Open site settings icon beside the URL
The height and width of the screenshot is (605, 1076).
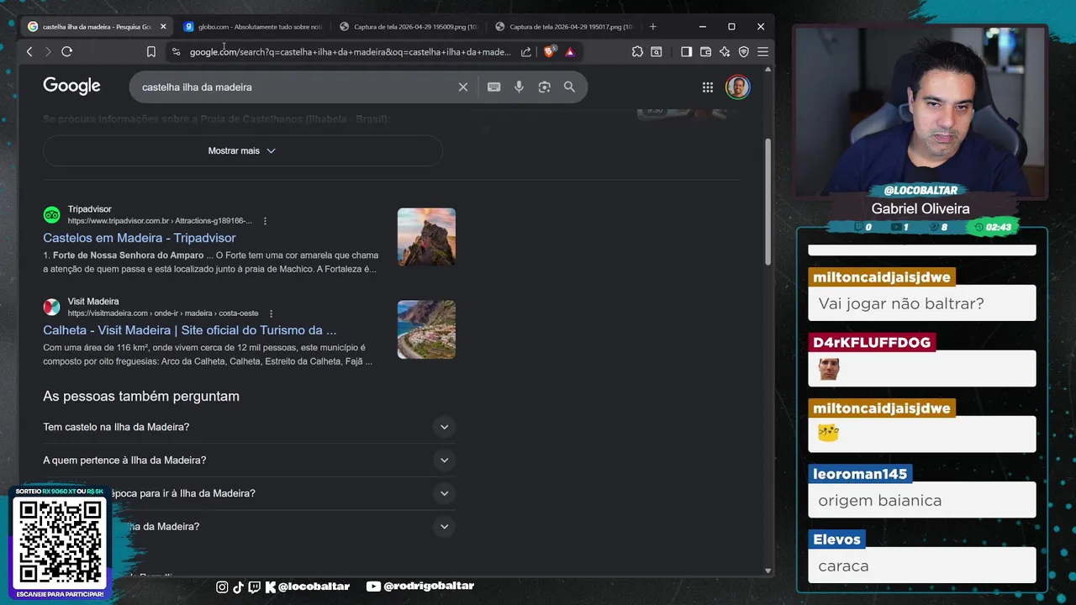(x=176, y=52)
